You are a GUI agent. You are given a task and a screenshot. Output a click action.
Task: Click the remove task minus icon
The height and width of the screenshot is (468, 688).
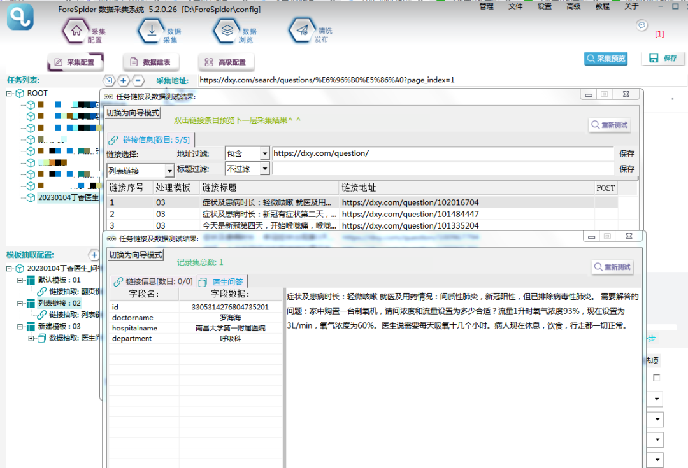click(x=138, y=80)
